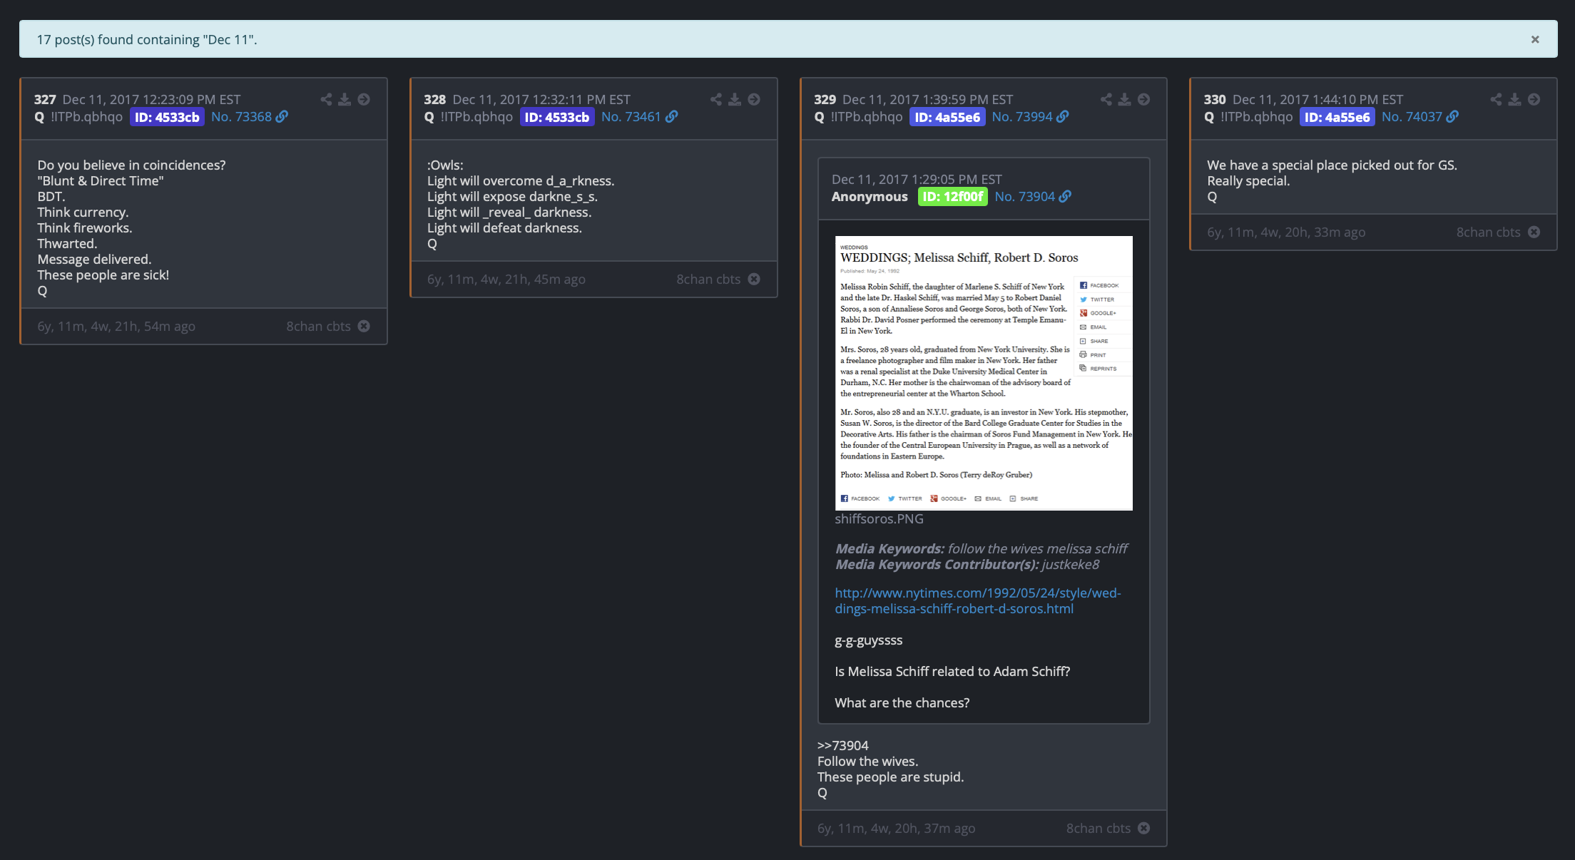Click "Light will defeat darkness." line

(x=505, y=227)
